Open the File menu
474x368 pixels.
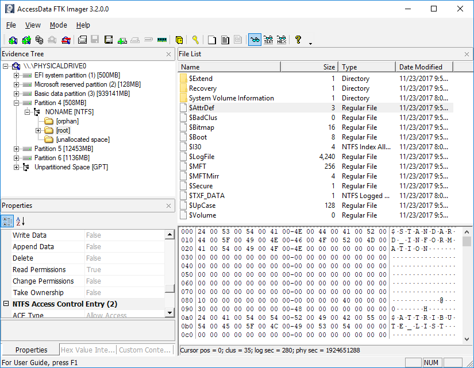11,25
